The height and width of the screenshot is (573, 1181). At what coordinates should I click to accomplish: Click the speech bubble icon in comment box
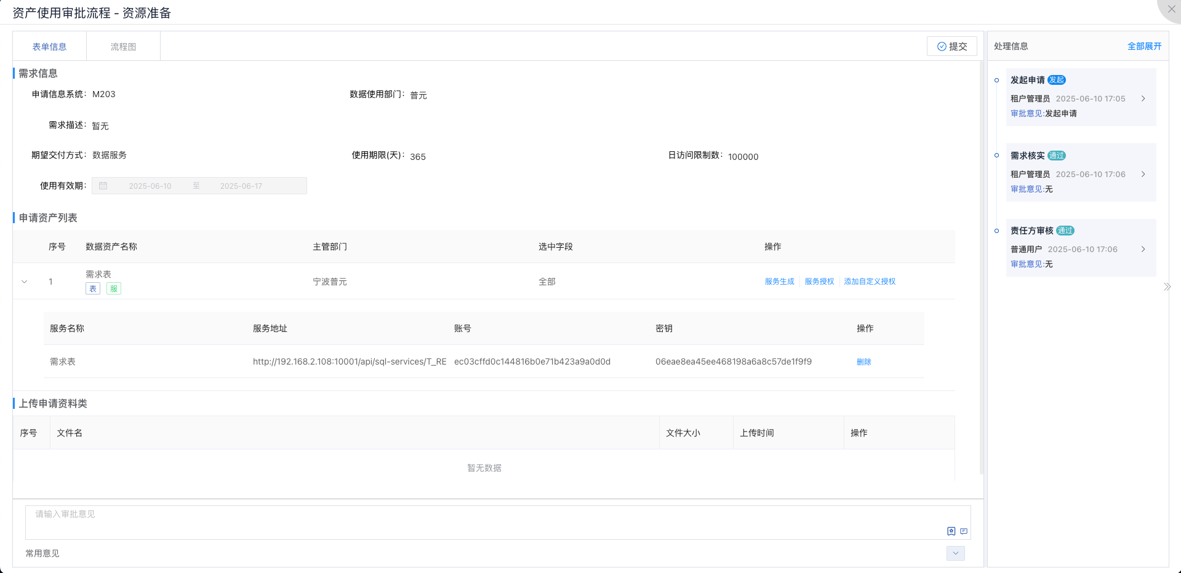(x=964, y=531)
